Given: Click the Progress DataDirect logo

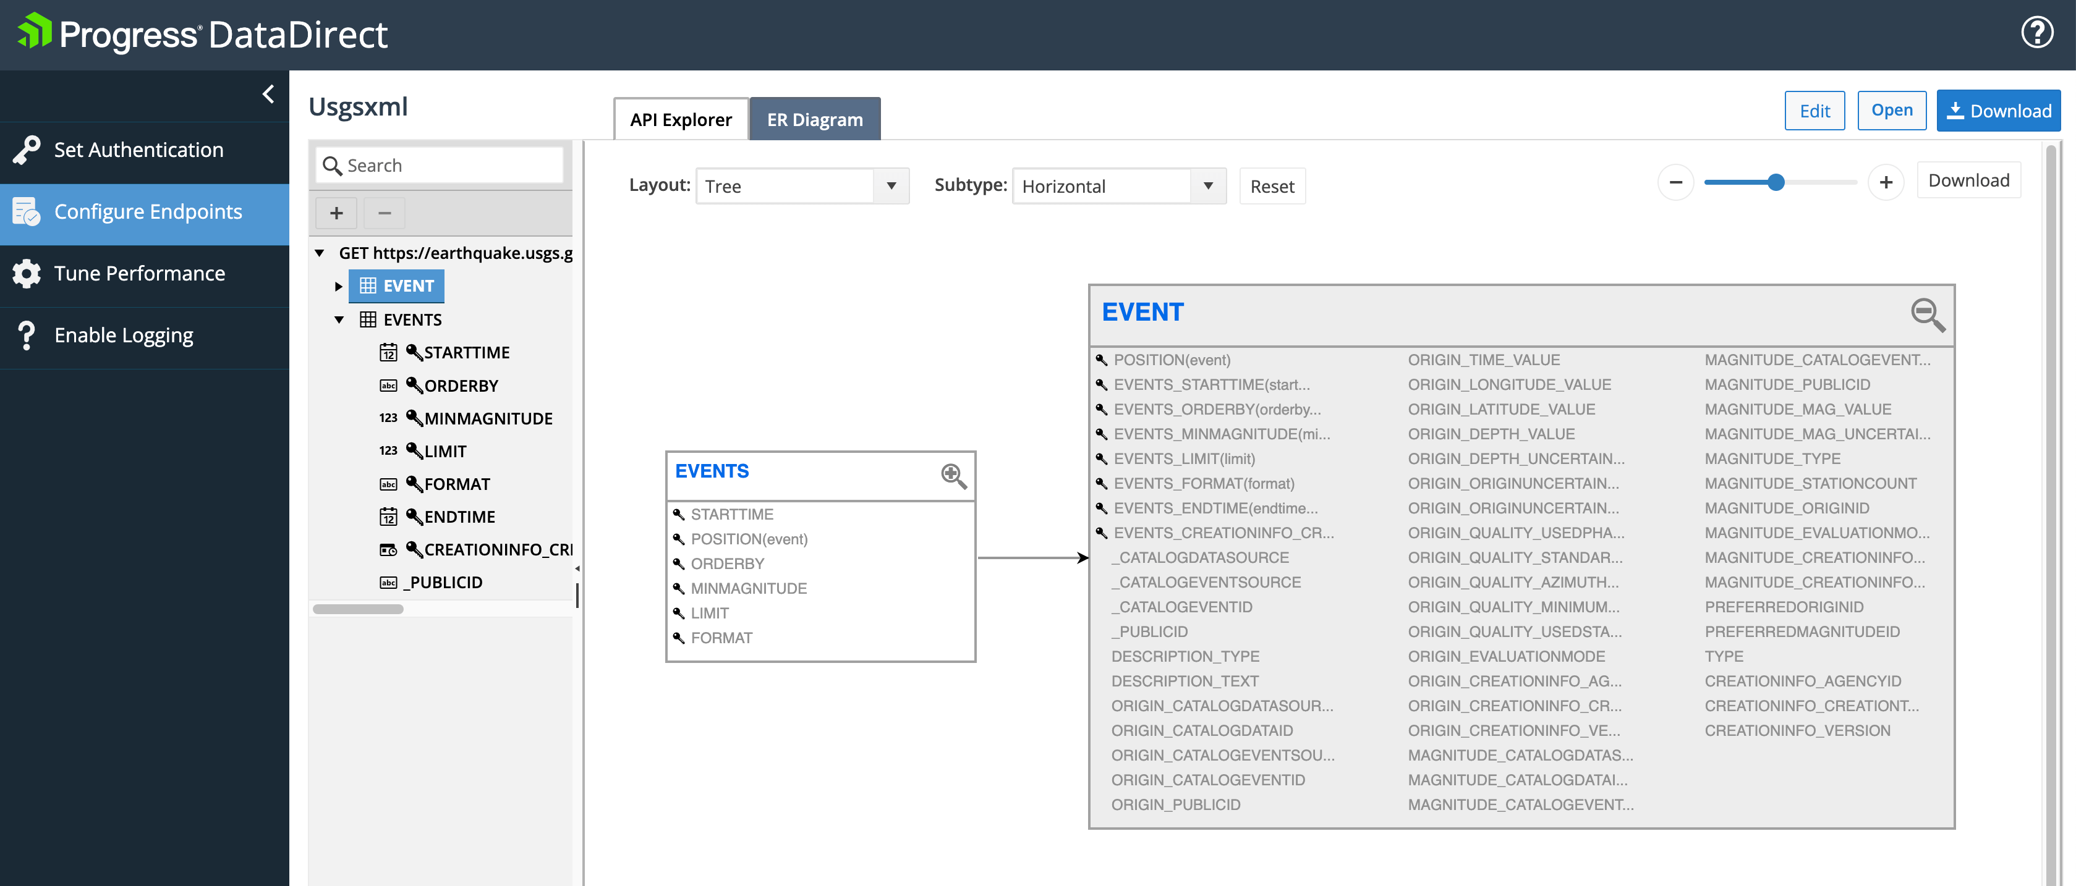Looking at the screenshot, I should 202,34.
